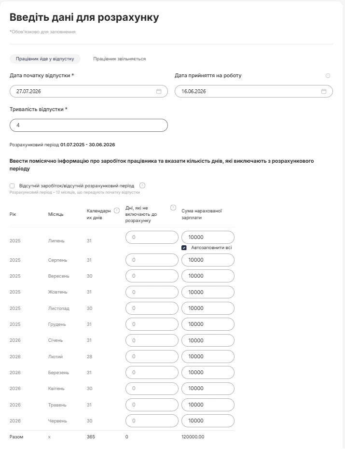Viewport: 345px width, 449px height.
Task: Switch to 'Працівник звільняється' tab
Action: coord(120,59)
